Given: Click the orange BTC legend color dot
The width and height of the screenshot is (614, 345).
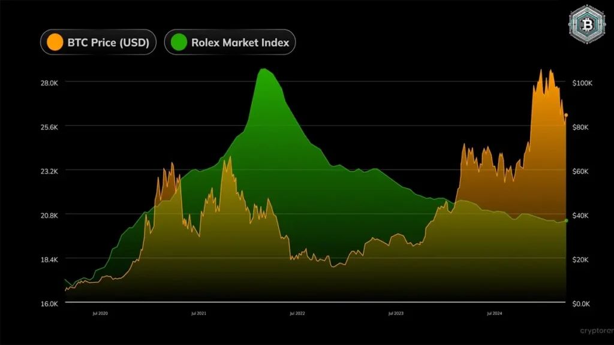Looking at the screenshot, I should point(55,43).
